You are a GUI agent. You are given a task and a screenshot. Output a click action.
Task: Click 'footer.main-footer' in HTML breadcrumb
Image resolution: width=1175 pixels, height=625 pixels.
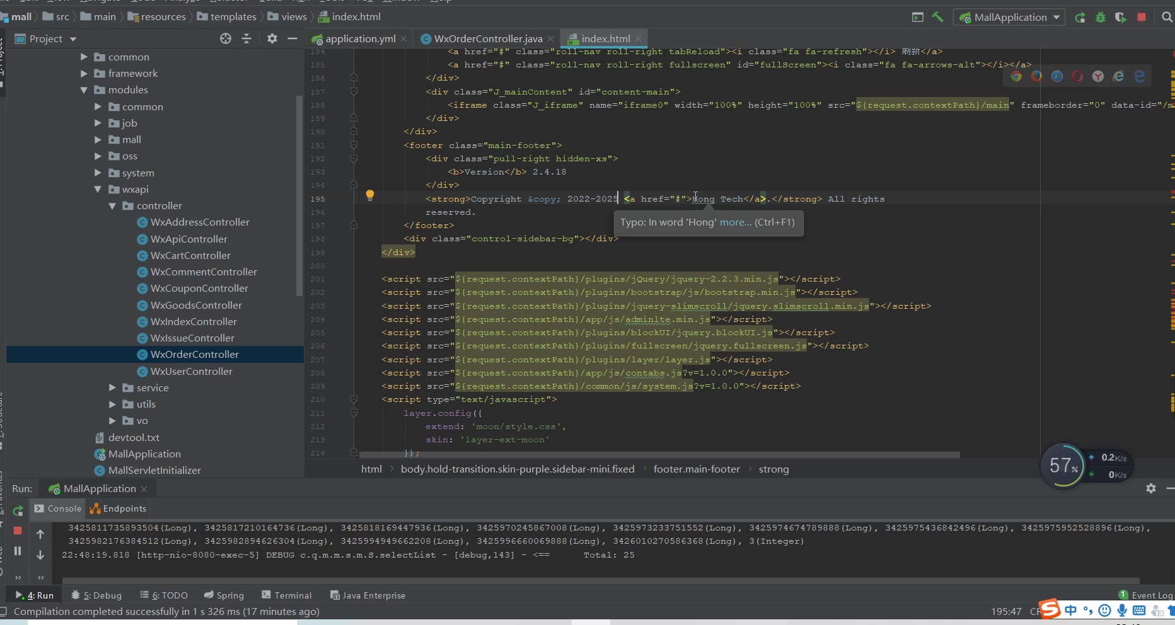697,469
